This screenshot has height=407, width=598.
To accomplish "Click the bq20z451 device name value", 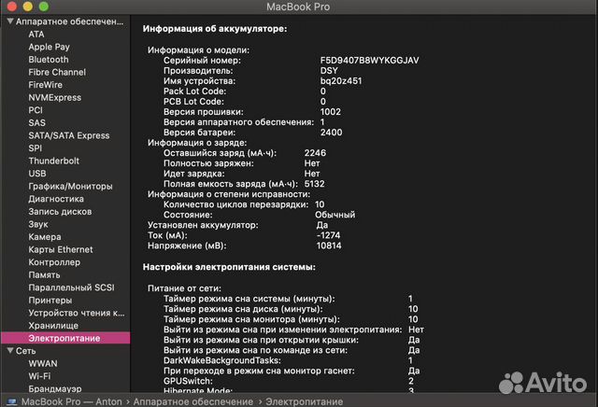I will tap(341, 81).
